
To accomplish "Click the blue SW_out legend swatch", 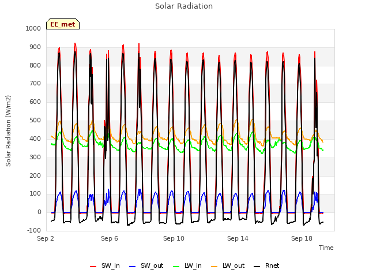I will 133,267.
